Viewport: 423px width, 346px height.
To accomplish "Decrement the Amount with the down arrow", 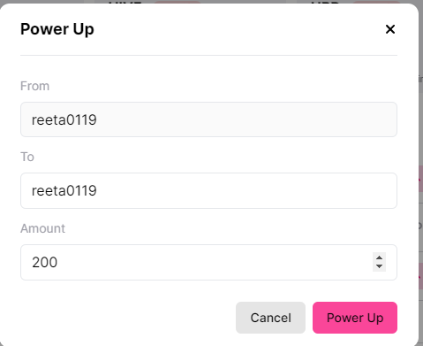I will pyautogui.click(x=379, y=266).
